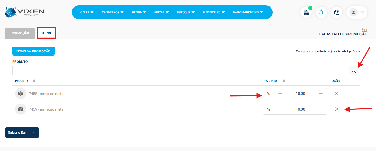The width and height of the screenshot is (376, 151).
Task: Expand the CADASTROS menu
Action: [113, 12]
